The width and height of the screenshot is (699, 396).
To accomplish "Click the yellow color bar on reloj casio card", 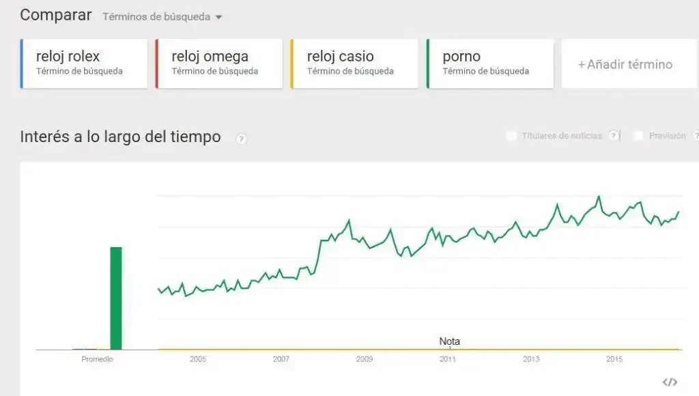I will [292, 63].
